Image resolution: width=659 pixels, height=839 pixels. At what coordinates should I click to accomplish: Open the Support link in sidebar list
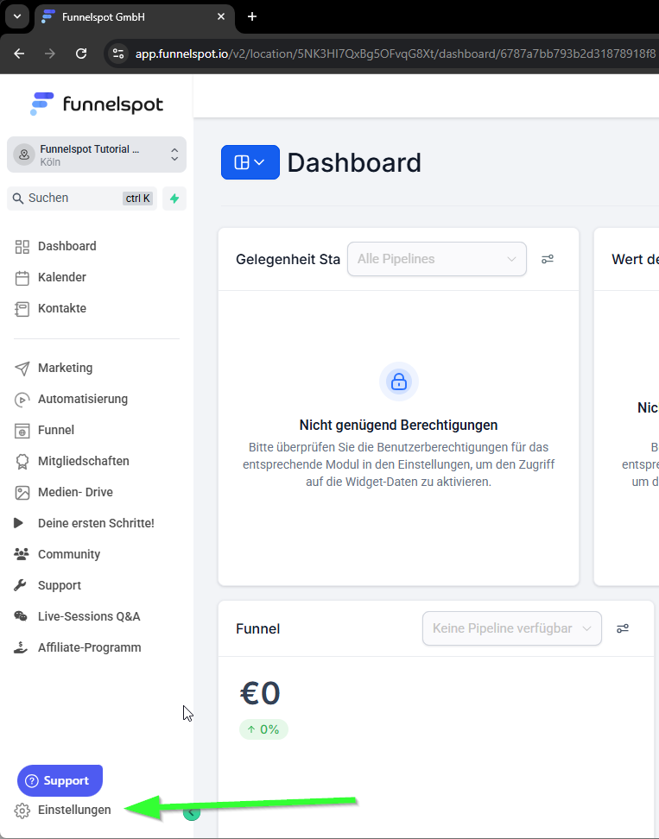tap(60, 585)
